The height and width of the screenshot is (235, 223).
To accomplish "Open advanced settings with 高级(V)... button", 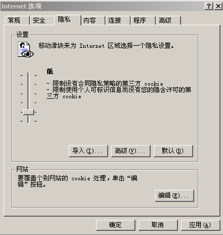I will 131,151.
